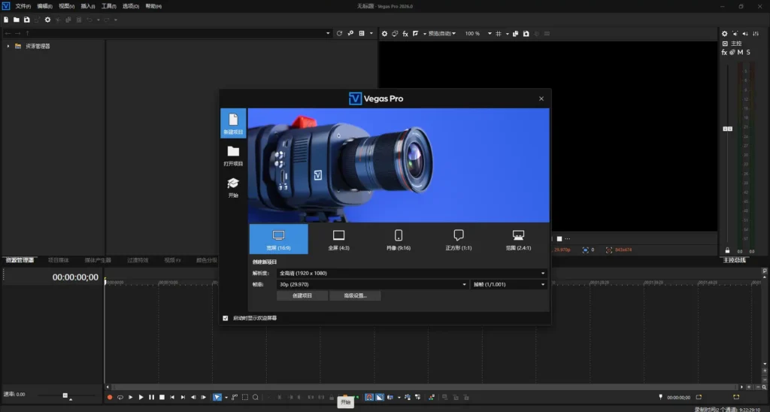770x412 pixels.
Task: Go to end of timeline
Action: pos(183,397)
